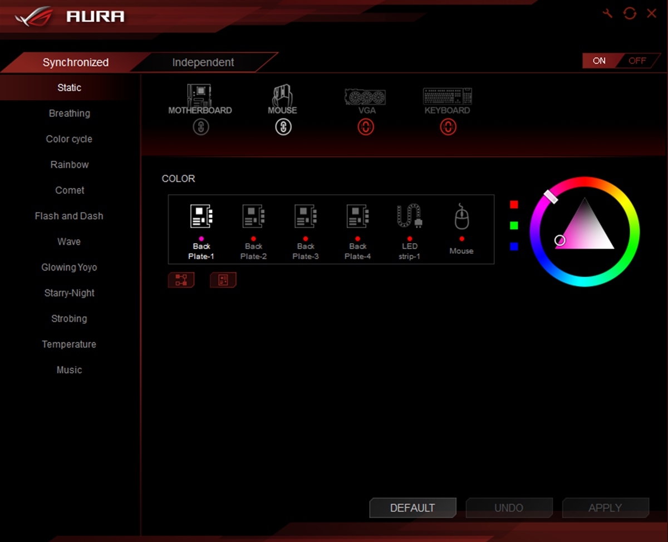The image size is (668, 542).
Task: Choose the Static effect
Action: pyautogui.click(x=70, y=87)
